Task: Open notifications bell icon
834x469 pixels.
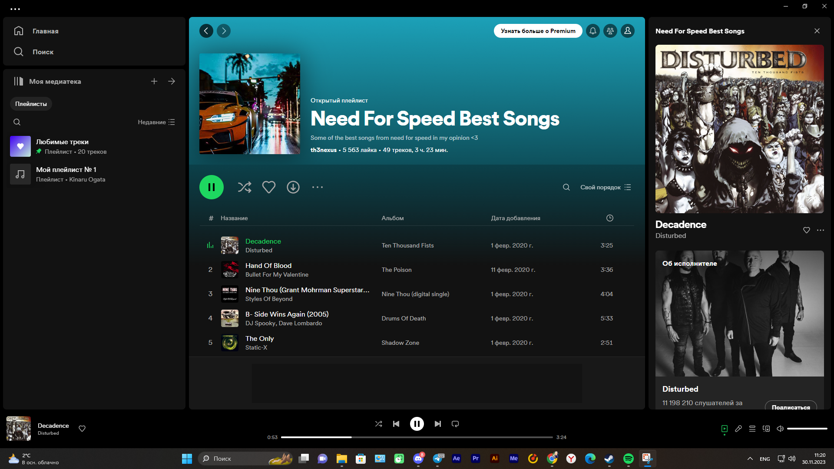Action: coord(593,31)
